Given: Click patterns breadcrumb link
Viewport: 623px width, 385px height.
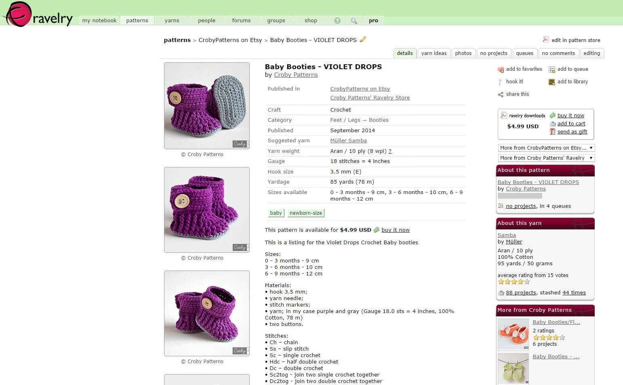Looking at the screenshot, I should pos(177,40).
